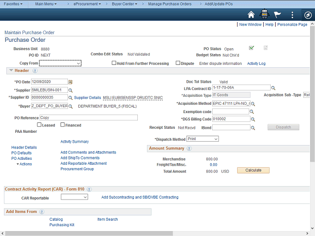Click the Supplier lookup magnifier icon
Screen dimensions: 315x236
70,90
